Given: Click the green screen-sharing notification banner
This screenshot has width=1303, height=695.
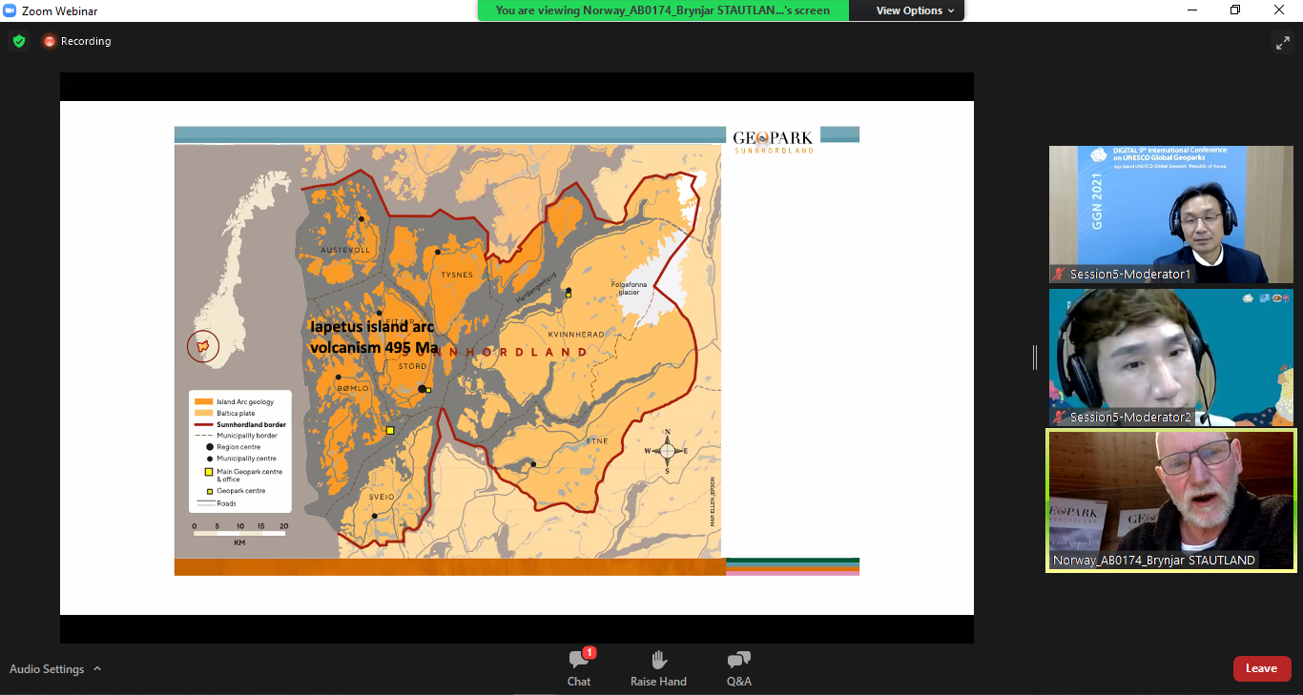Looking at the screenshot, I should point(663,10).
